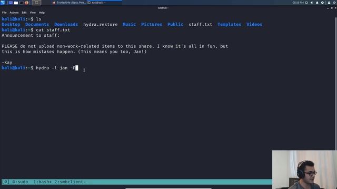Viewport: 337px width, 189px height.
Task: Click 'staff.txt' in the ls output
Action: [x=200, y=25]
